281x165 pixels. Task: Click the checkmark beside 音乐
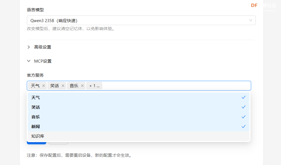pyautogui.click(x=243, y=117)
